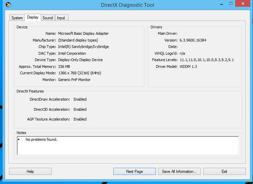The image size is (253, 184).
Task: Minimize the DirectX Diagnostic Tool window
Action: click(222, 4)
